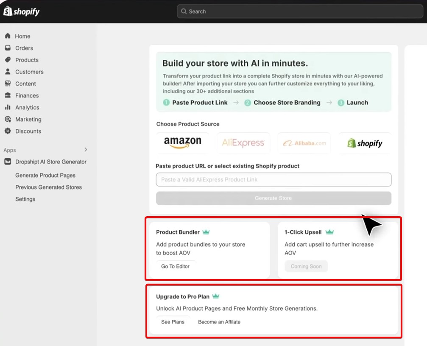The width and height of the screenshot is (427, 346).
Task: Open the app Settings entry
Action: coord(25,199)
